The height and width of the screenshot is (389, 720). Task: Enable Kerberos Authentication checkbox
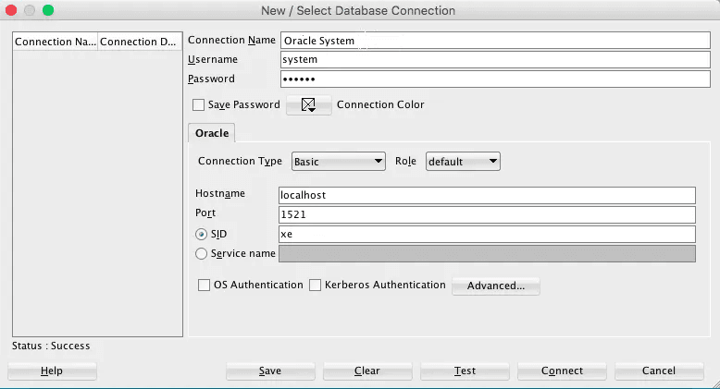coord(315,286)
